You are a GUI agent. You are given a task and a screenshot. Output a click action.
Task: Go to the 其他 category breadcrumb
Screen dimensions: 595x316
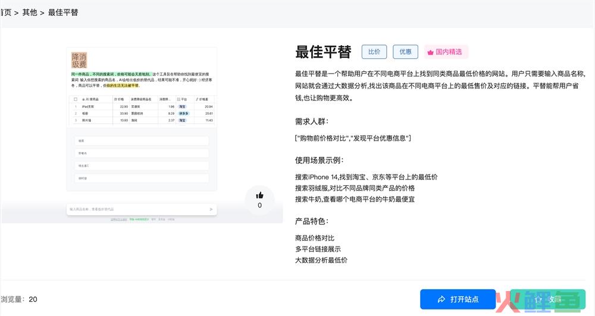click(x=30, y=12)
